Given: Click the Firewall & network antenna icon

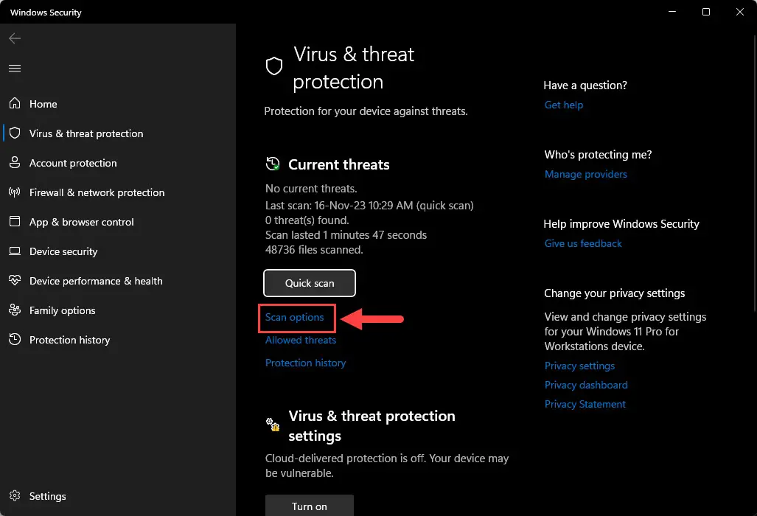Looking at the screenshot, I should 15,192.
